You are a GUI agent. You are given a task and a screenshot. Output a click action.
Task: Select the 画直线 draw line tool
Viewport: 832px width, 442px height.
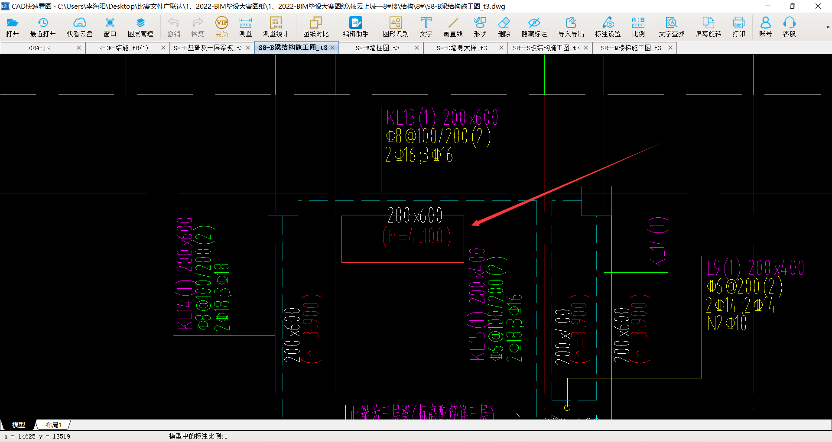coord(453,27)
